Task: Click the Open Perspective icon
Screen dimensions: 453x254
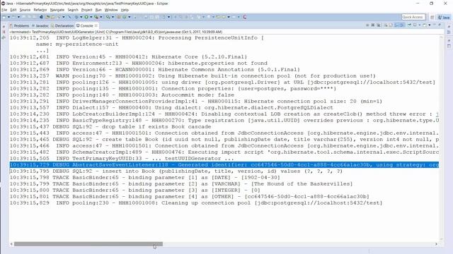Action: pyautogui.click(x=432, y=17)
